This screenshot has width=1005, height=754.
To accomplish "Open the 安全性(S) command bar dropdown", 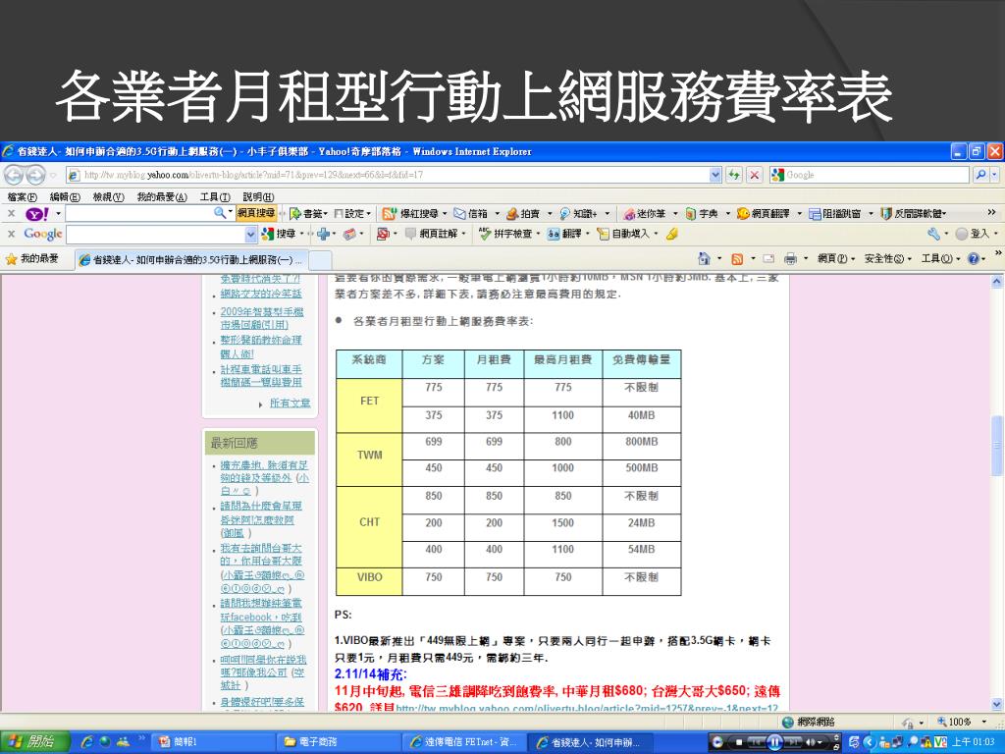I will coord(887,258).
